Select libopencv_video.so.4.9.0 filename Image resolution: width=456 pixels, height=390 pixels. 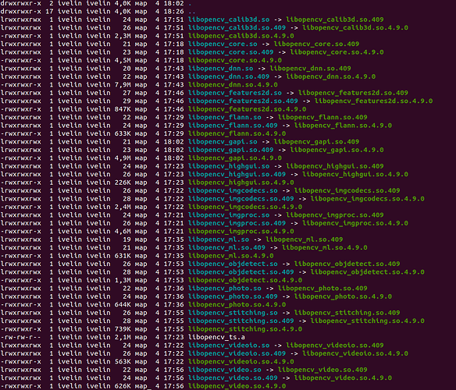pos(237,386)
